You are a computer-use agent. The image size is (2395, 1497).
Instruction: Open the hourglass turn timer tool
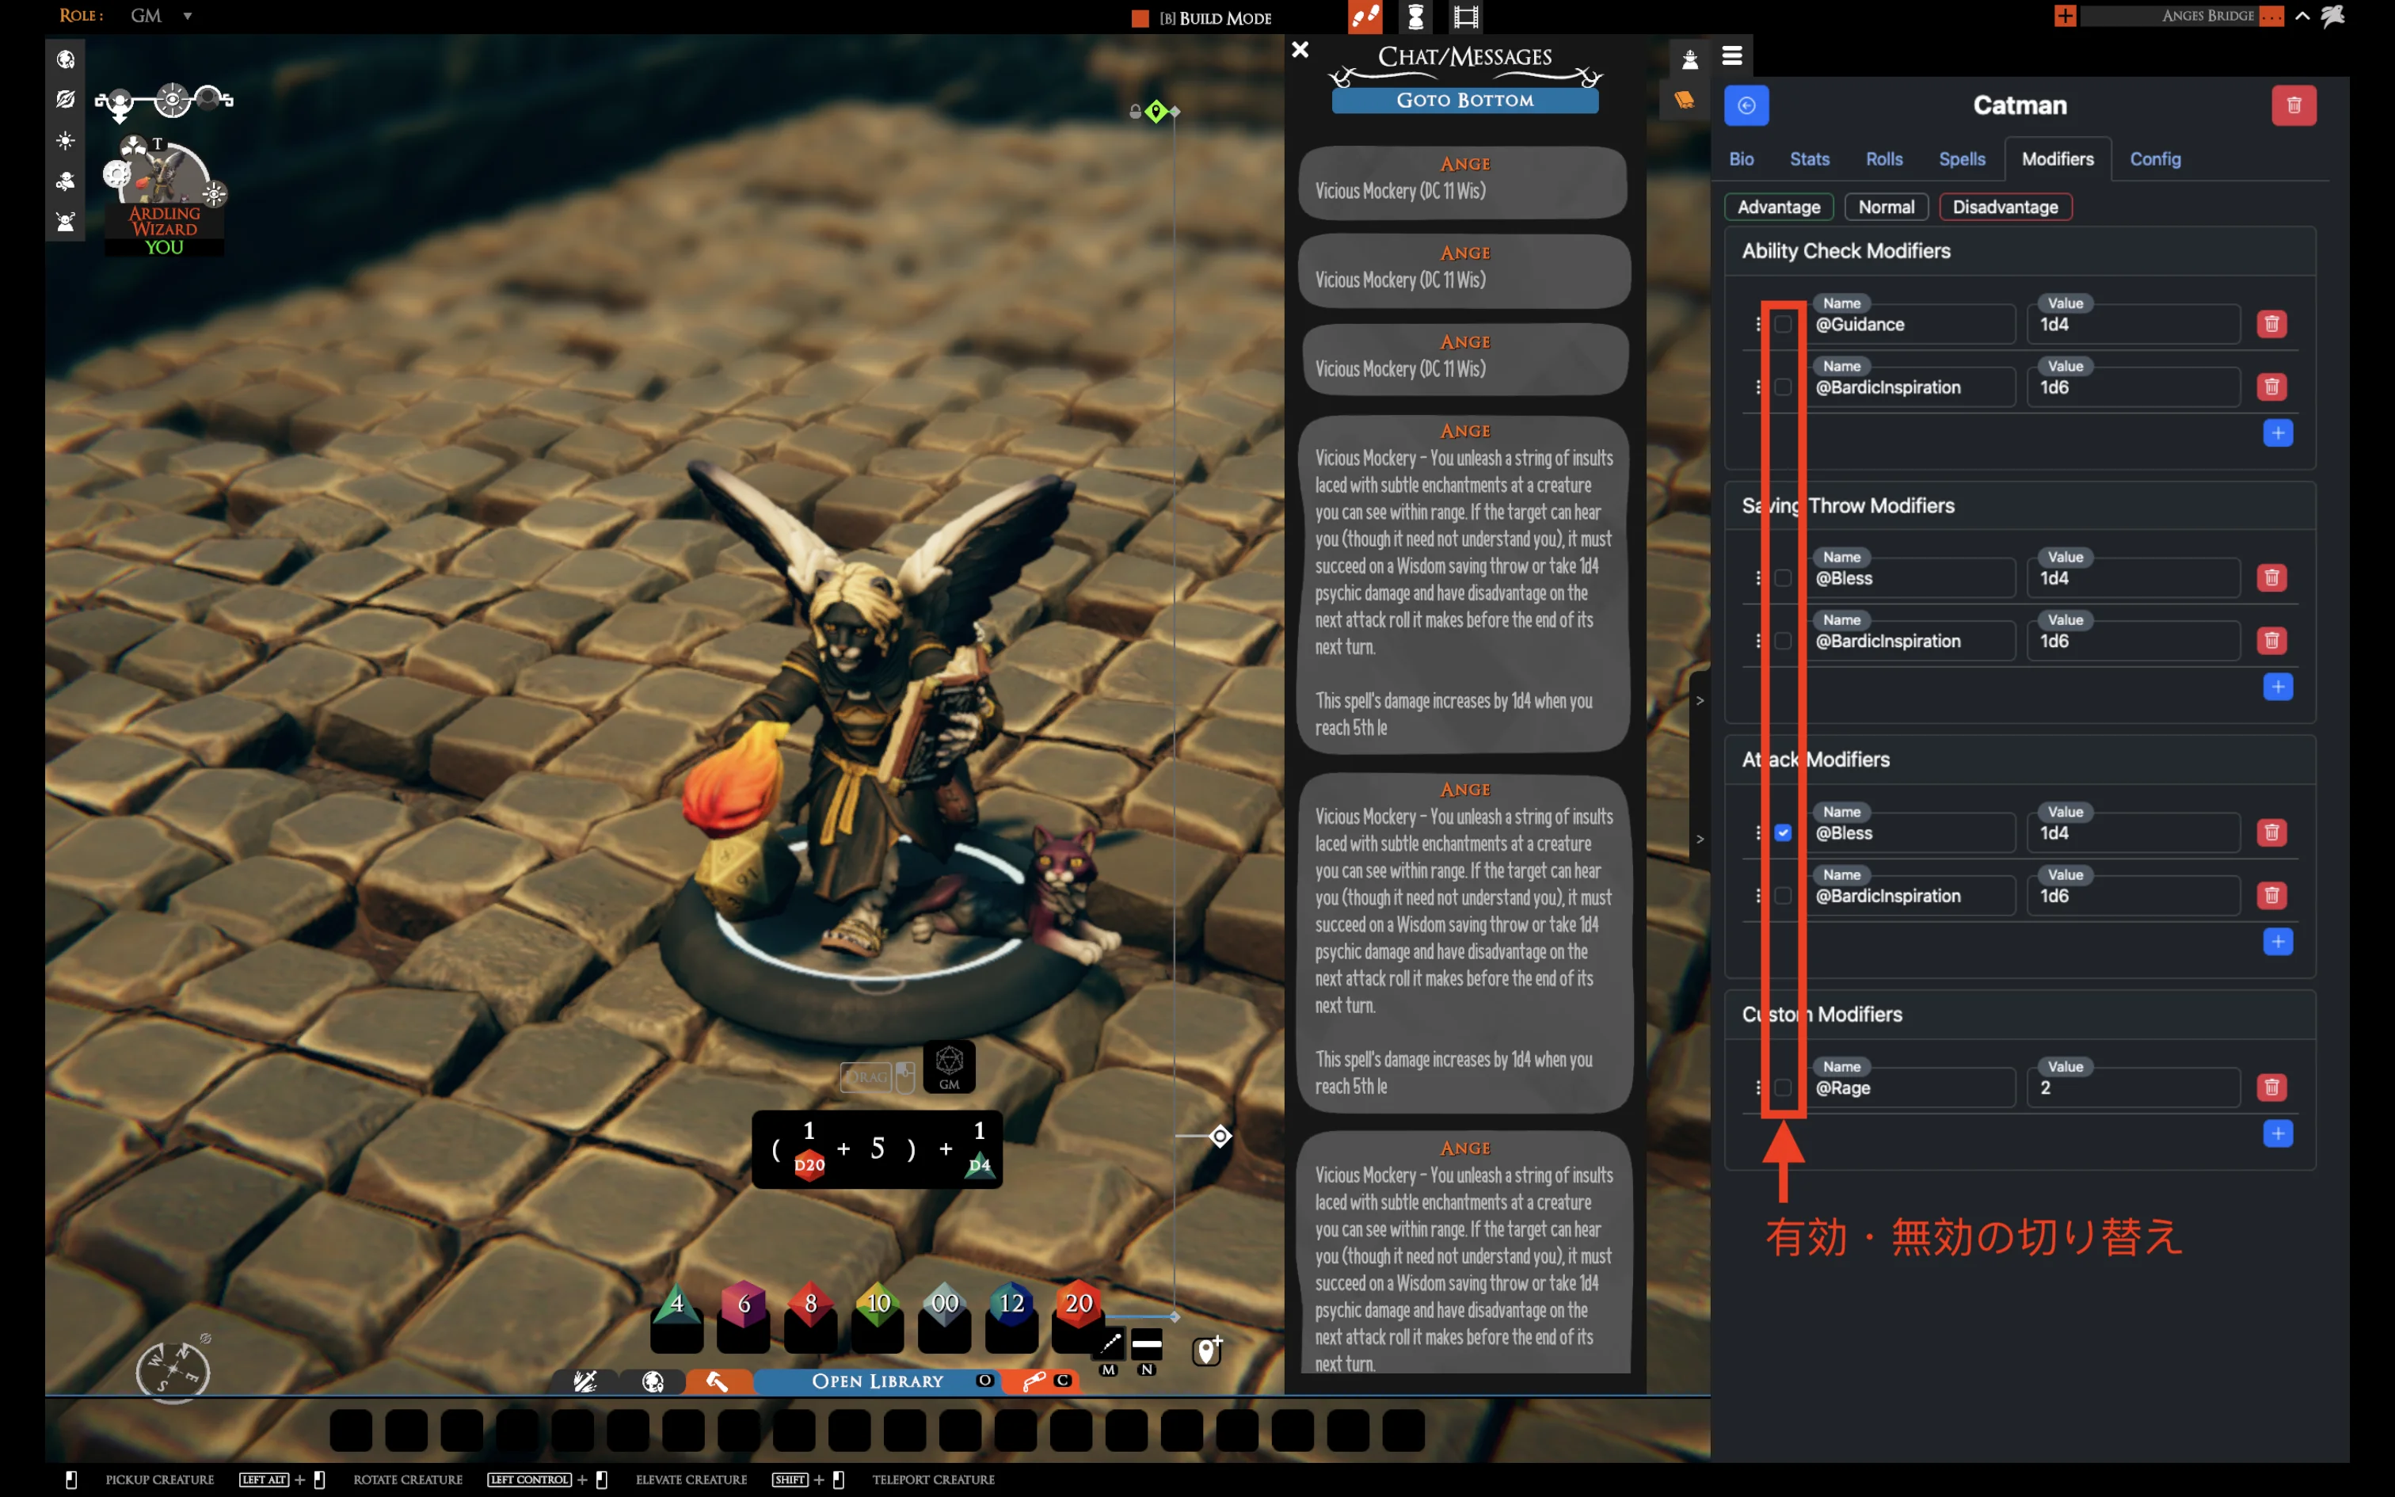pyautogui.click(x=1416, y=17)
